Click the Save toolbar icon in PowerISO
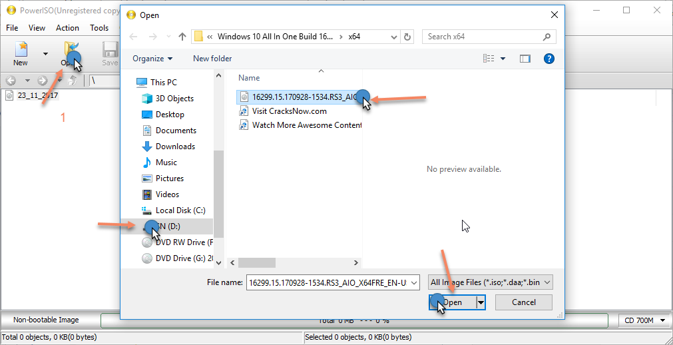 111,54
